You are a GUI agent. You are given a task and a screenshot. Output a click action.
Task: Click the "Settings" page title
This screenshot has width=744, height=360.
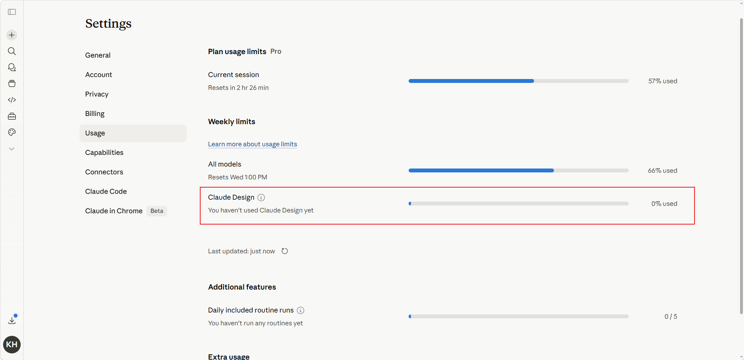108,23
